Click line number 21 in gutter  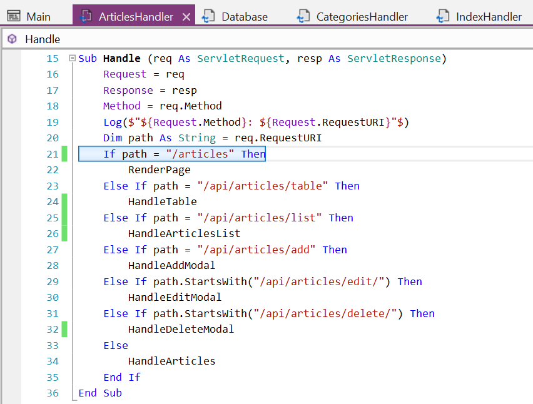tap(53, 154)
